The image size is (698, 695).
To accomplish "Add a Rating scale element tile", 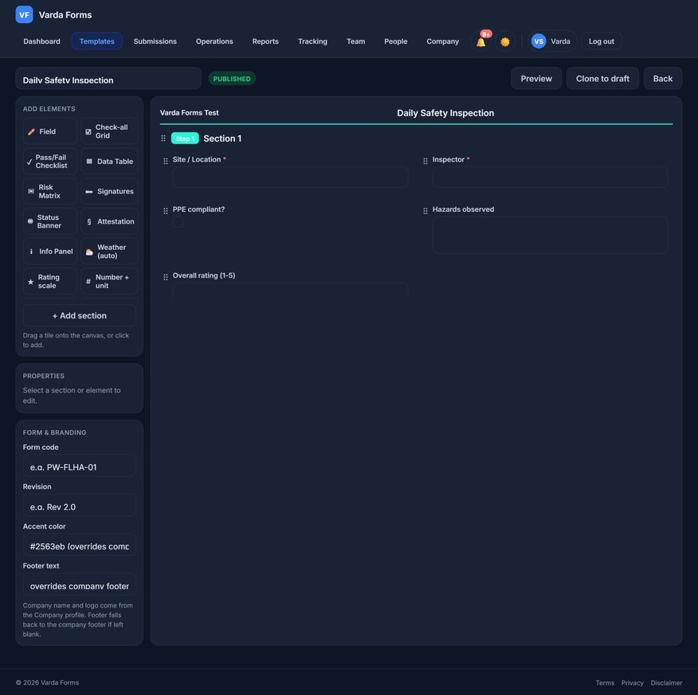I will [x=50, y=281].
